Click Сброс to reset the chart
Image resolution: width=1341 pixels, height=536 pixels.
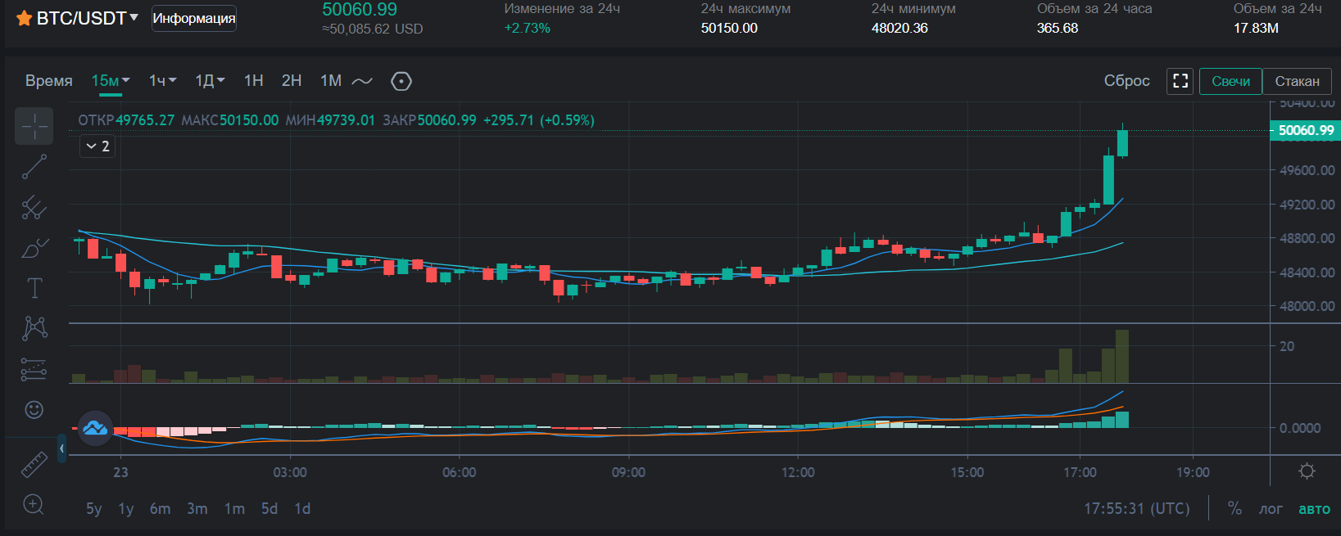[x=1126, y=80]
